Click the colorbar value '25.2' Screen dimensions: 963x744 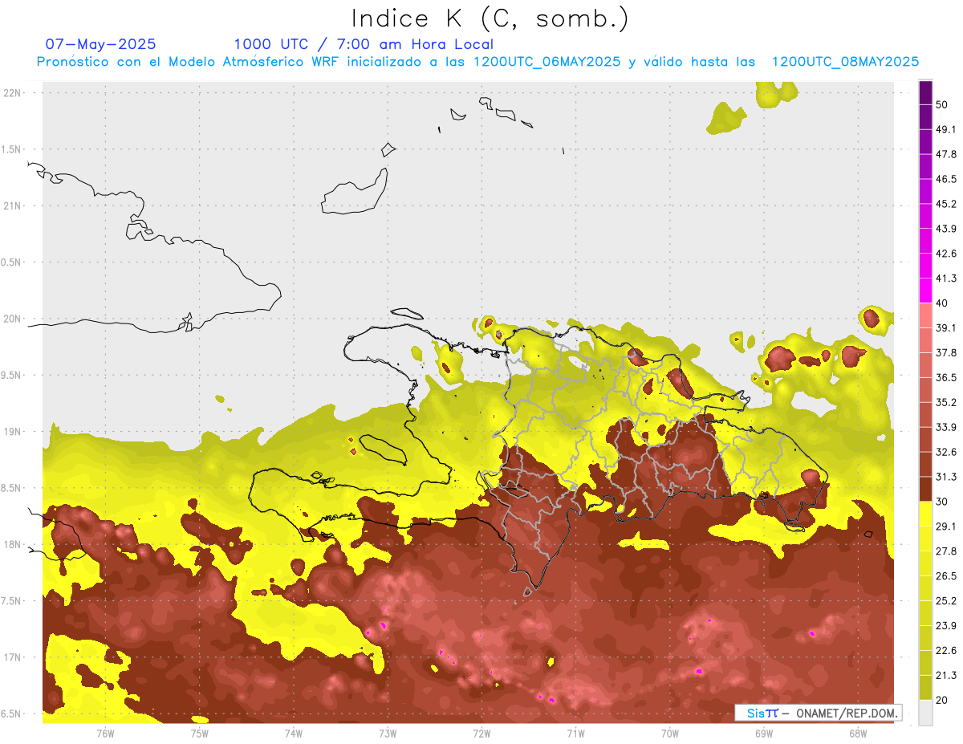point(946,601)
